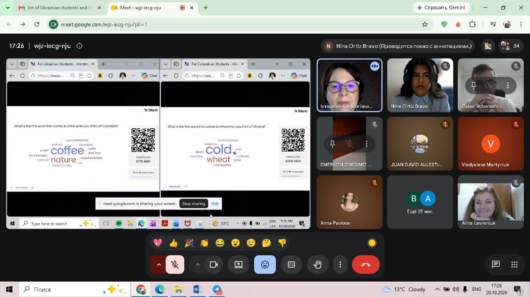Change the reaction skin tone swatch
Screen dimensions: 530x297
[x=372, y=243]
